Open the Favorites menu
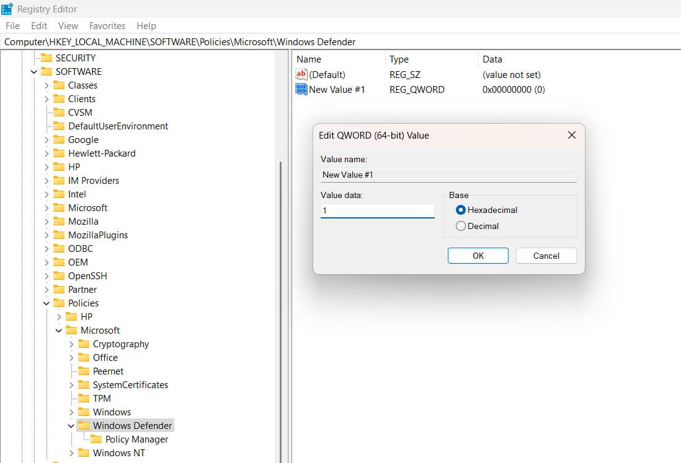Screen dimensions: 681x463 107,25
